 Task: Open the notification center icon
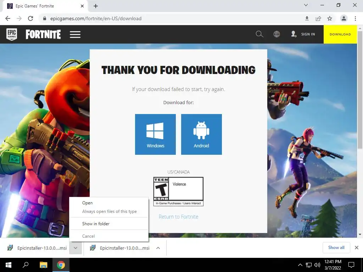[x=351, y=265]
